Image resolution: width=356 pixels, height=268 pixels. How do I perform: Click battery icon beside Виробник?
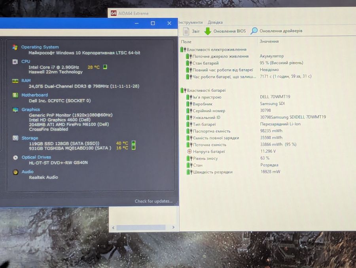pyautogui.click(x=189, y=104)
